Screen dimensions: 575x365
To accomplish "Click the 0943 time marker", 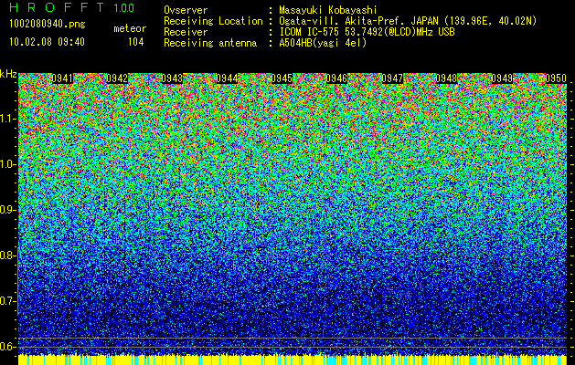I will pos(172,78).
